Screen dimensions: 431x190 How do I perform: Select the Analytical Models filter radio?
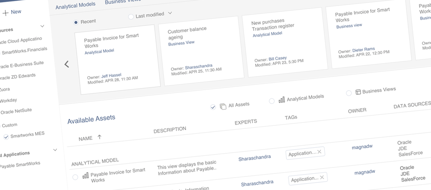point(271,101)
